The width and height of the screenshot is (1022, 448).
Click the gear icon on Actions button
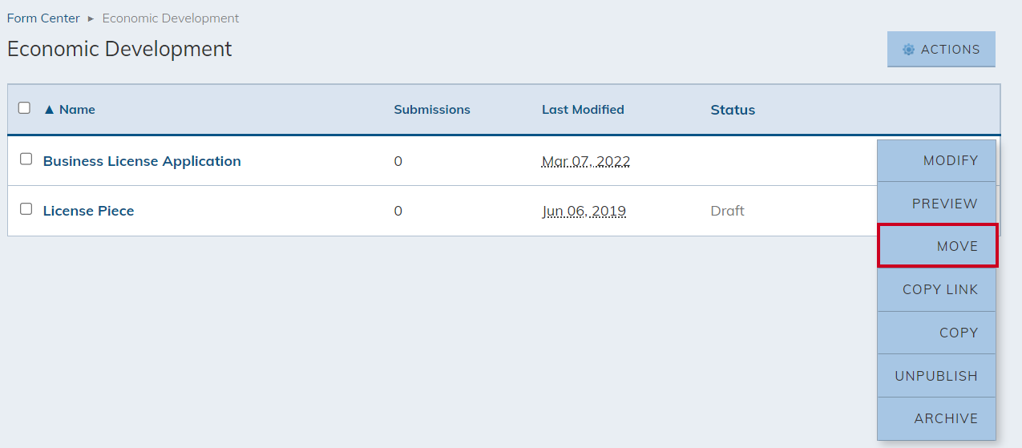click(x=908, y=50)
